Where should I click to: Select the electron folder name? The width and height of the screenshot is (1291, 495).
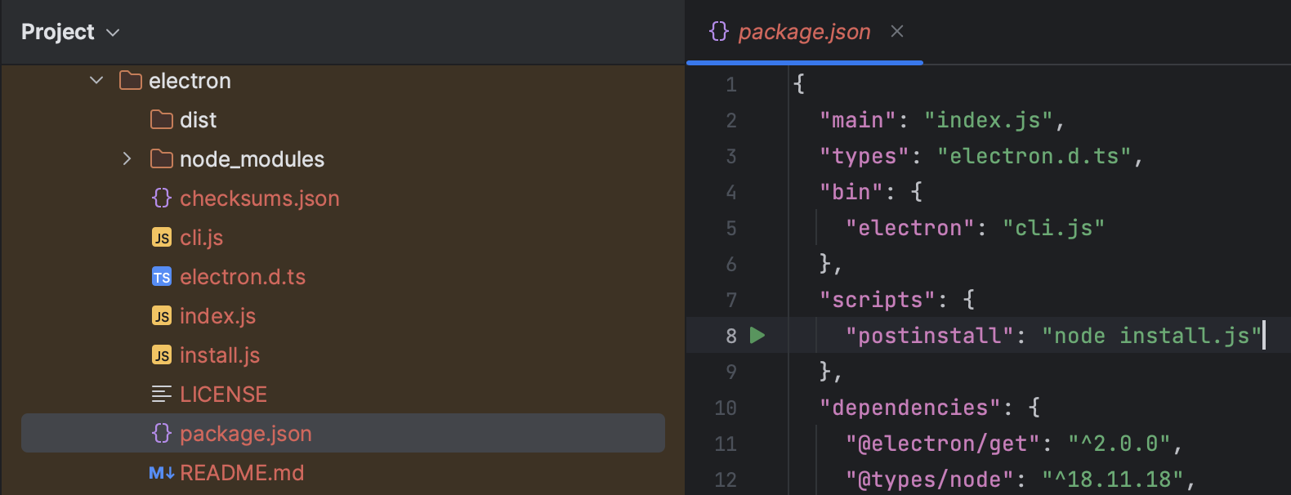[x=190, y=81]
